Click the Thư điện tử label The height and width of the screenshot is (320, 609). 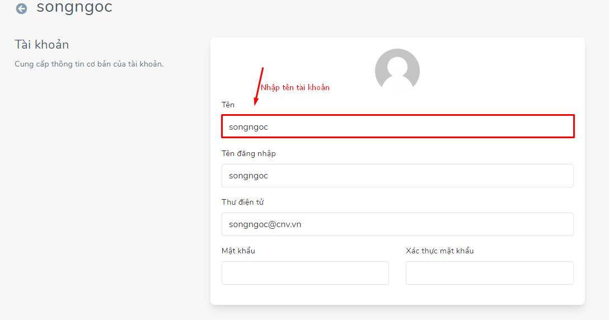tap(242, 202)
